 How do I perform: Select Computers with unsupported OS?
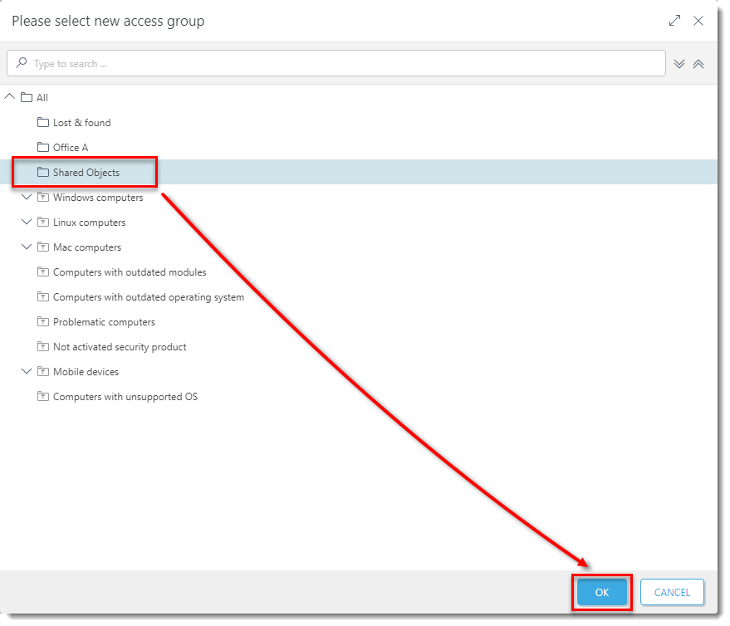pos(125,397)
